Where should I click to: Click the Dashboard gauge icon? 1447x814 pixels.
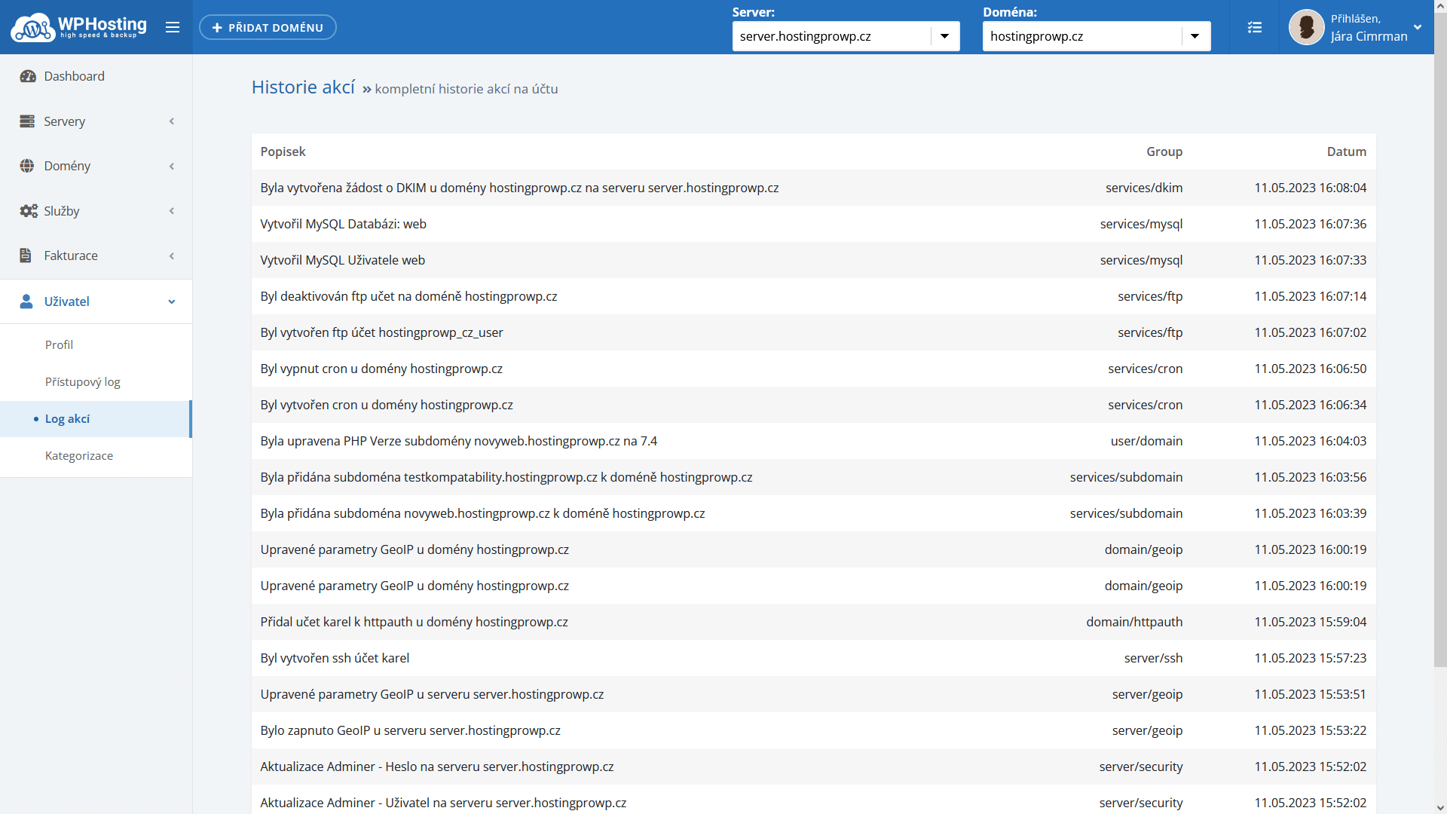[28, 76]
